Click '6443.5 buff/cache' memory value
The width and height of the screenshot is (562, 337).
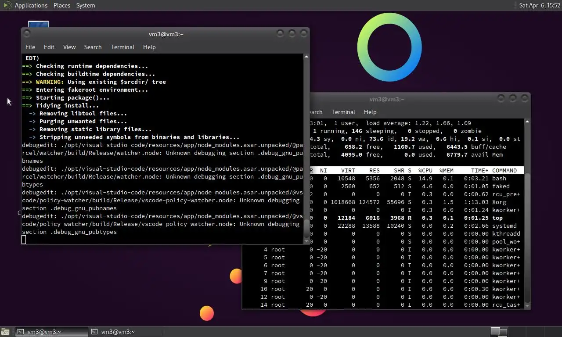476,147
